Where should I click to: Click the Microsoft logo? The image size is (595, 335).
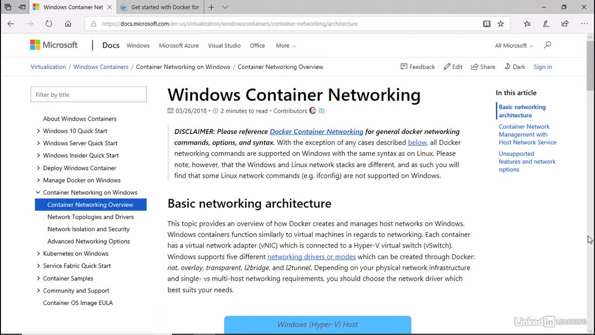tap(54, 45)
